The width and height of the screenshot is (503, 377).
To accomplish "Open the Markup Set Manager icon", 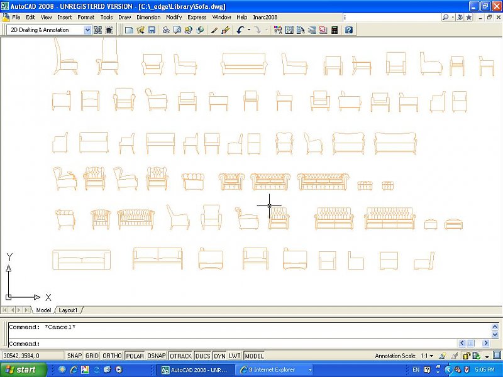I will [x=323, y=30].
